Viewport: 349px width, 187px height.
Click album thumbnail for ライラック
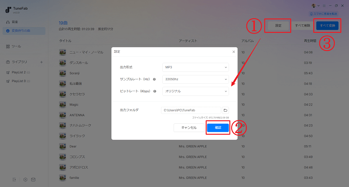62,136
